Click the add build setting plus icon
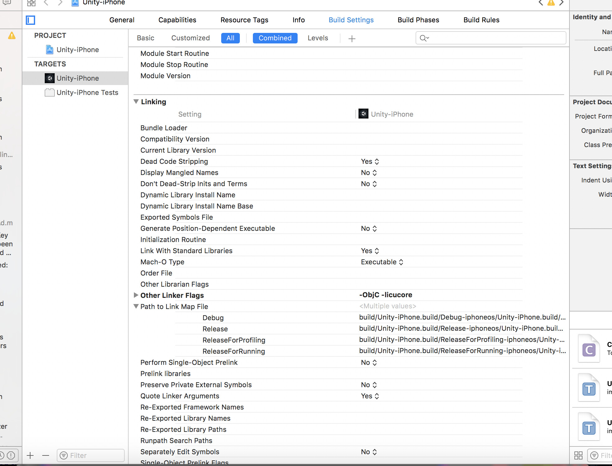This screenshot has width=612, height=466. tap(352, 38)
